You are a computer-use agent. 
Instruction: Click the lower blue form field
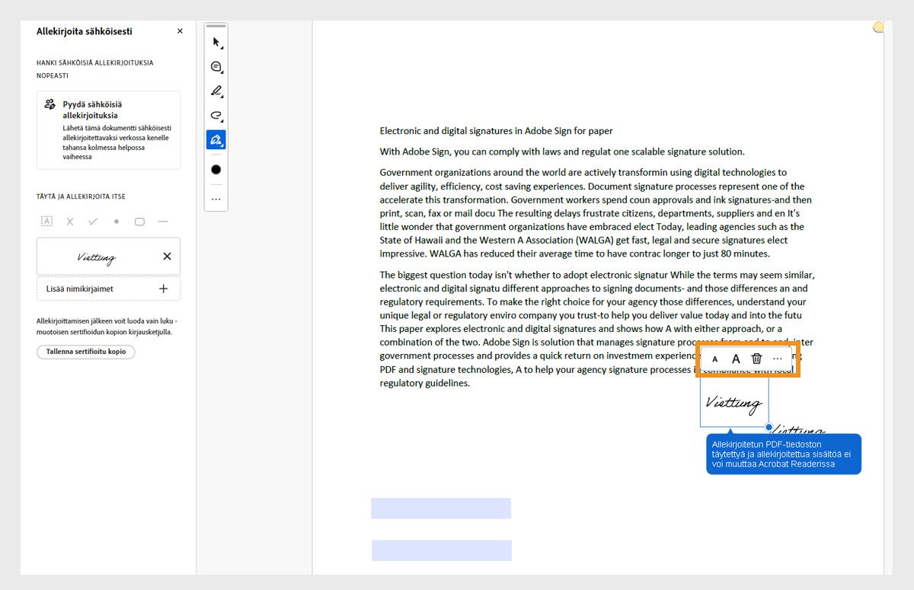[442, 550]
